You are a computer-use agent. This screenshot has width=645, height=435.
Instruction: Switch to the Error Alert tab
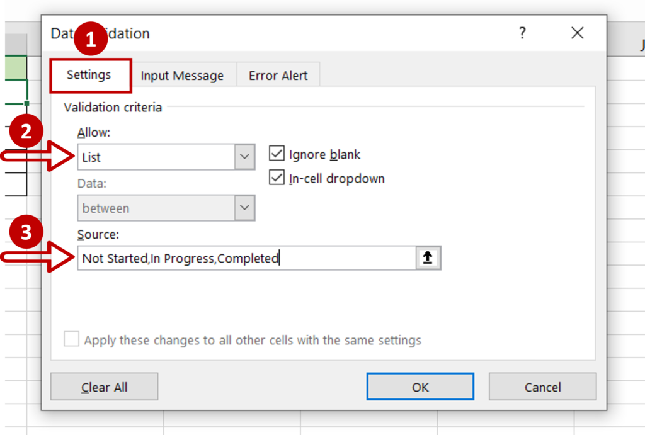(278, 75)
